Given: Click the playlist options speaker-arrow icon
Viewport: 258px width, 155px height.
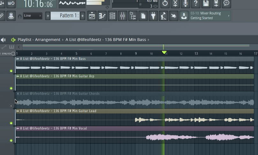Looking at the screenshot, I should 13,40.
